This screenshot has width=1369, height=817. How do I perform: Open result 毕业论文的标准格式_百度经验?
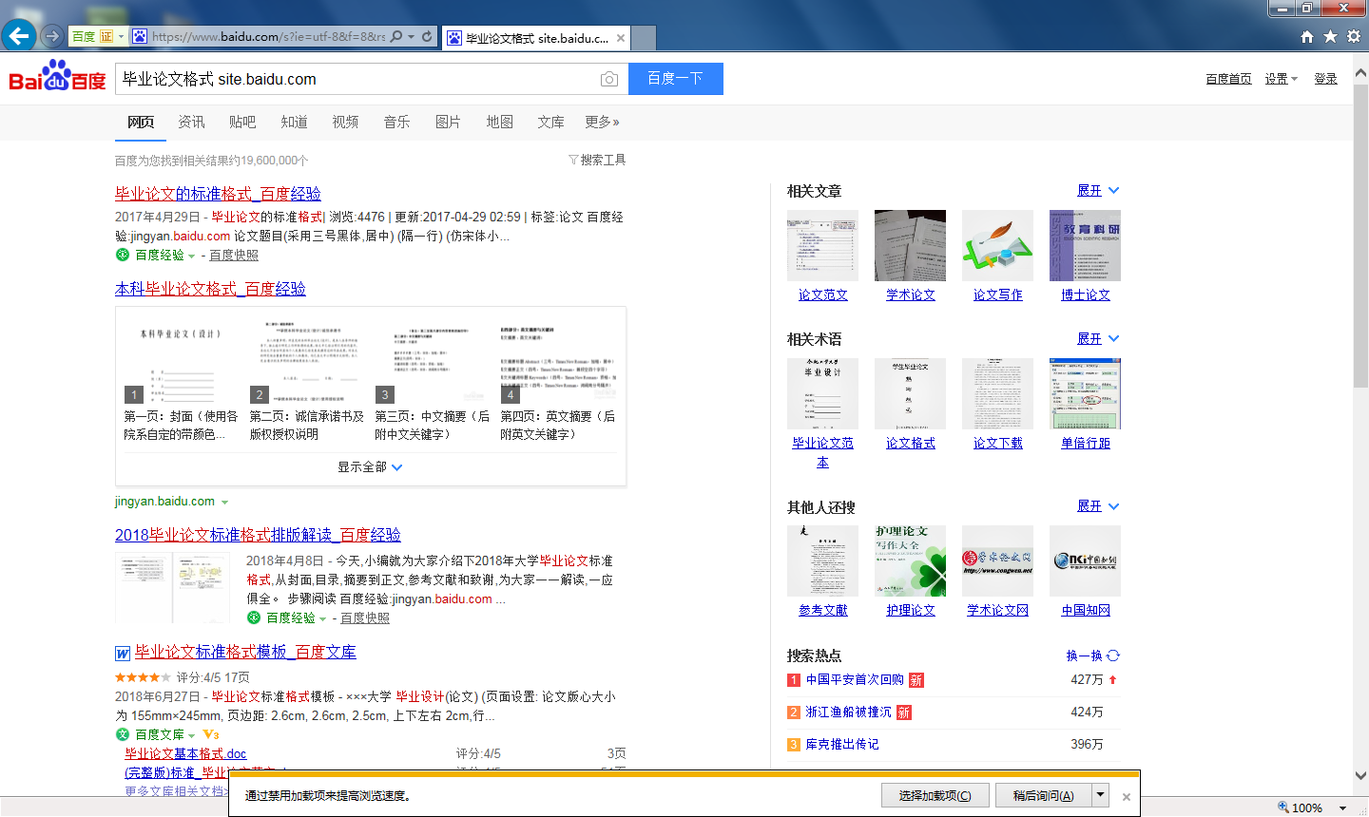[x=218, y=194]
